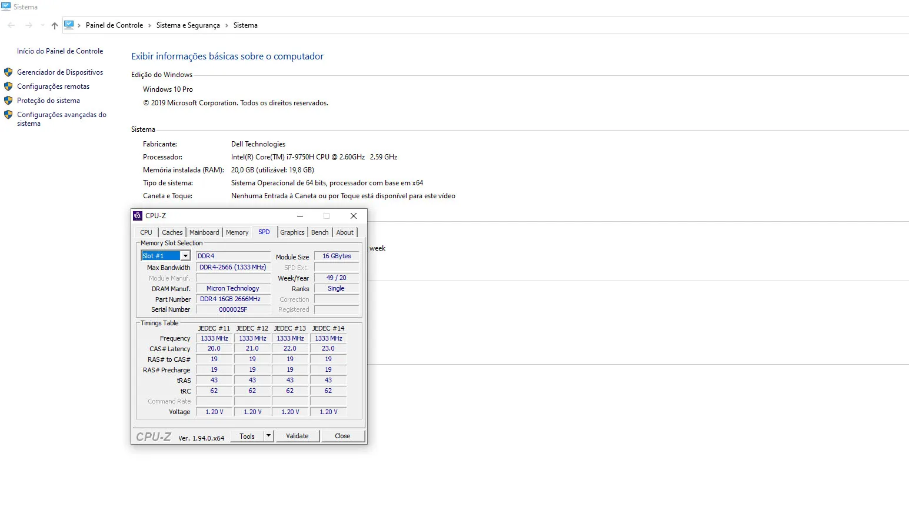Screen dimensions: 909x510
Task: Open the Mainboard tab in CPU-Z
Action: click(204, 232)
